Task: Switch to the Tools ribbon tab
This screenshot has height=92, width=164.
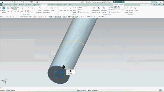Action: [x=66, y=5]
